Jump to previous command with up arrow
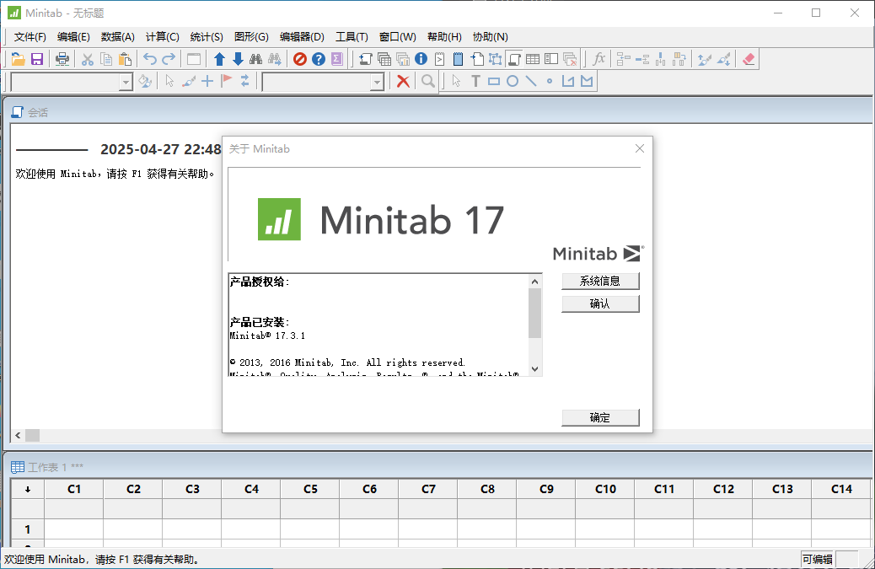 tap(219, 59)
